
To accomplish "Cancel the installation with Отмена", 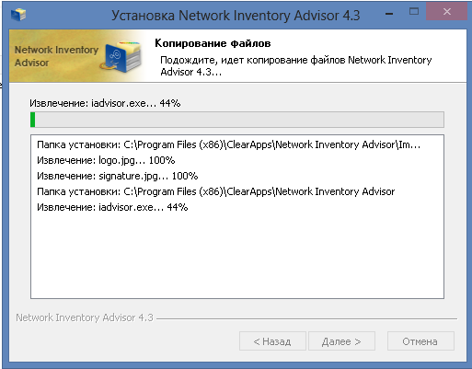I will (420, 341).
